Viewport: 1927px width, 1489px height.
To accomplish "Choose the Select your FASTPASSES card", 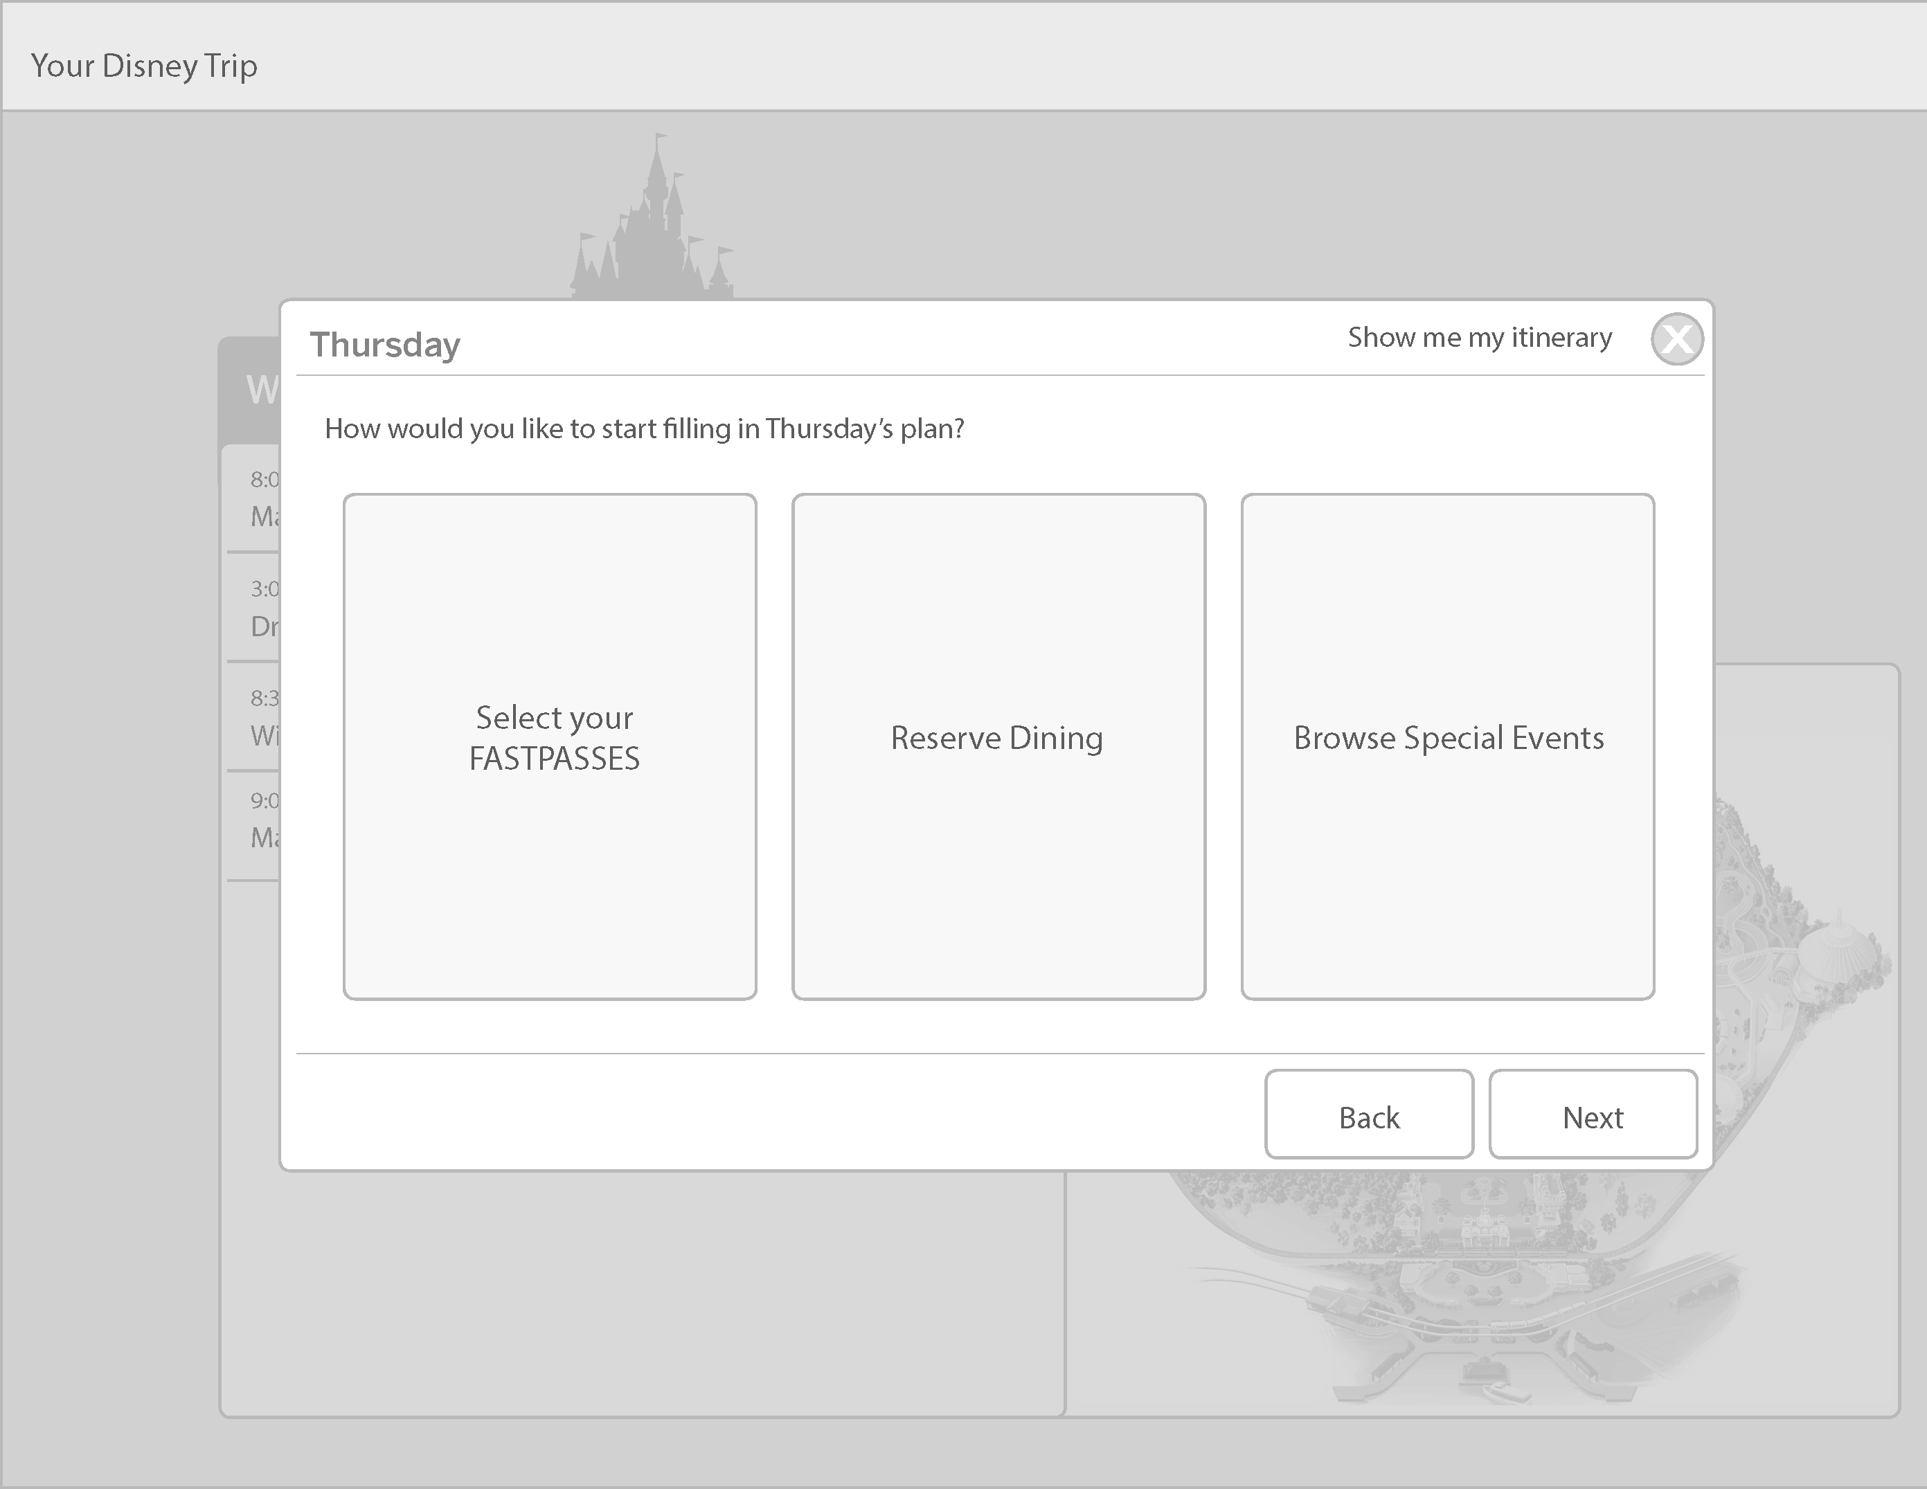I will (x=550, y=746).
